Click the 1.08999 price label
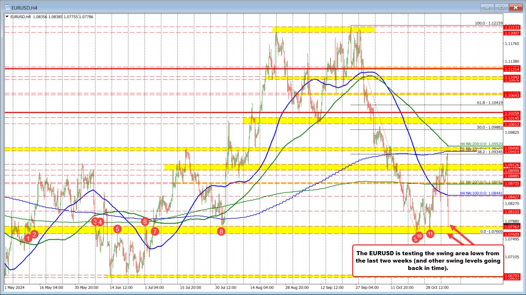The image size is (526, 295). coord(512,170)
